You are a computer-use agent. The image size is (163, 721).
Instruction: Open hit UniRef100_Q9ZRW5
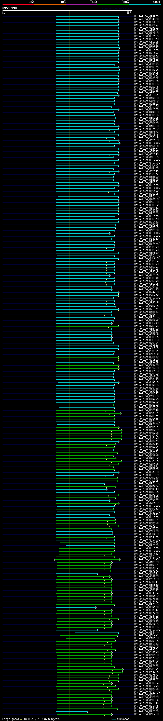(x=146, y=33)
